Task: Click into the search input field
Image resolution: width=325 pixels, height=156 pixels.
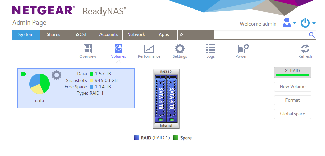Action: pos(261,35)
